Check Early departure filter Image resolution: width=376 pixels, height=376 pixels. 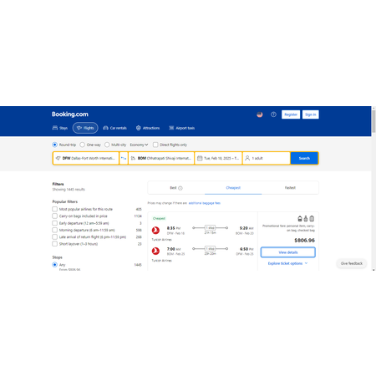[55, 223]
